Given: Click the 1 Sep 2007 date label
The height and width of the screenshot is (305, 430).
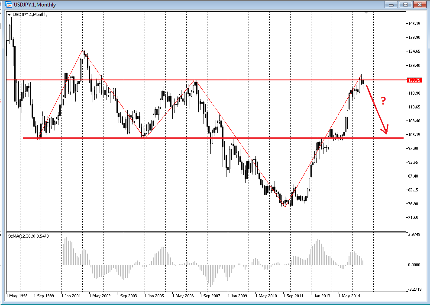Looking at the screenshot, I should pyautogui.click(x=210, y=295).
